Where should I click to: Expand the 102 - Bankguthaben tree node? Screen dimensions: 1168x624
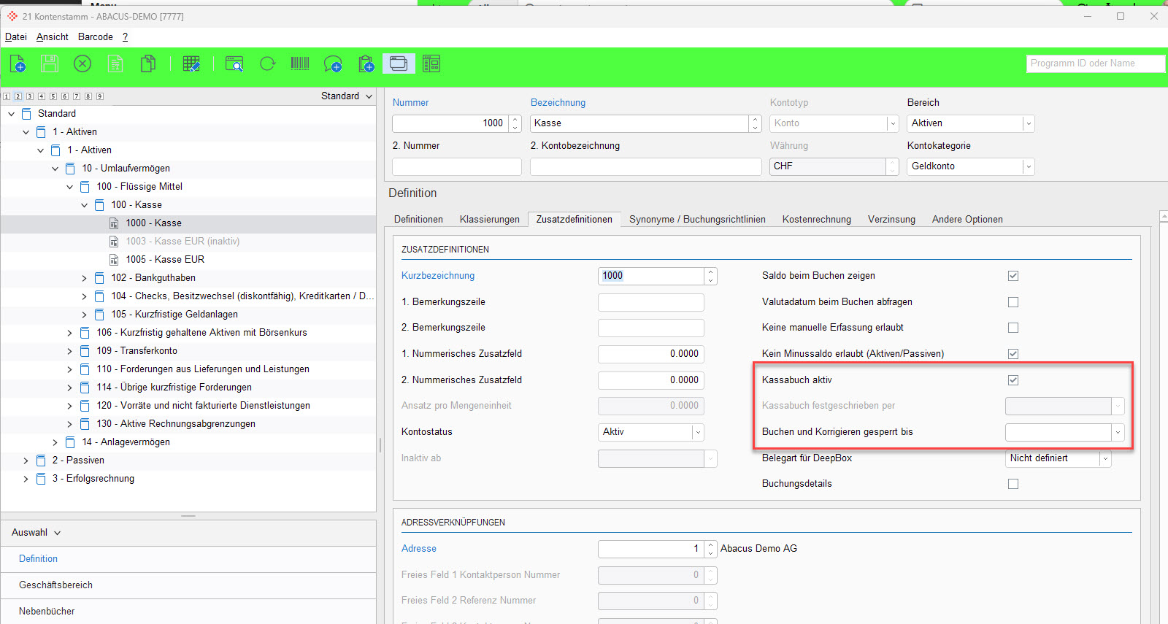[84, 278]
